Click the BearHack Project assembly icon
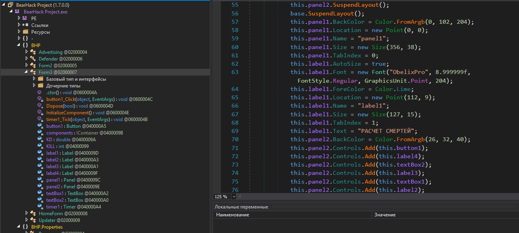 pos(11,5)
